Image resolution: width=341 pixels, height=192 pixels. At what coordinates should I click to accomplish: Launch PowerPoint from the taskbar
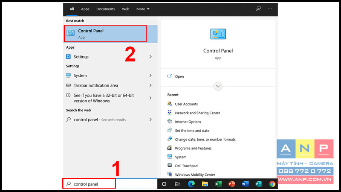click(x=231, y=184)
